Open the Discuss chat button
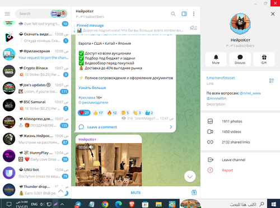Viewport: 280px width, 208px height. (240, 59)
